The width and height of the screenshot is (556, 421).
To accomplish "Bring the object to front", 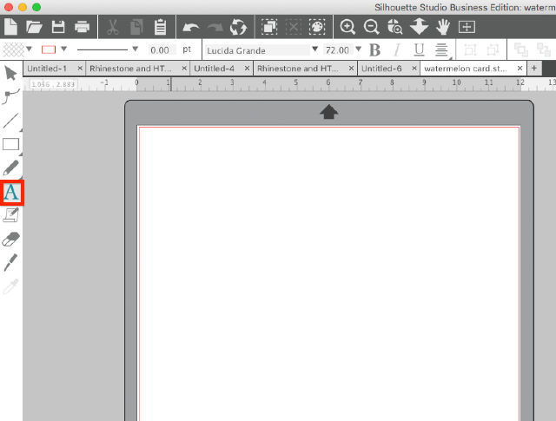I will [x=521, y=50].
